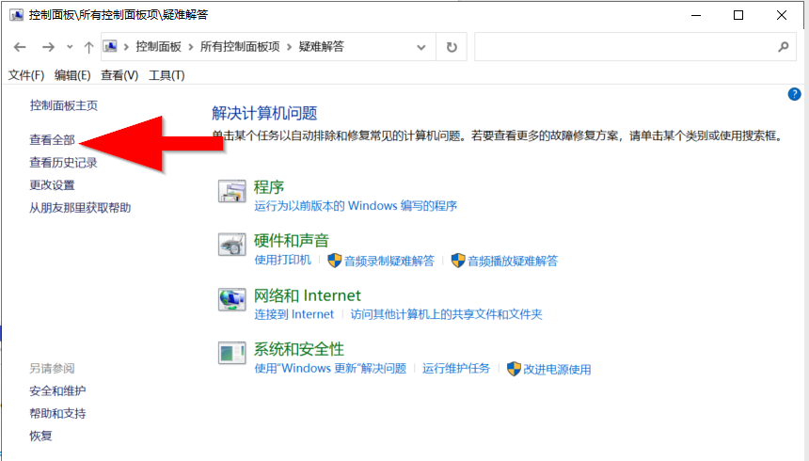Open 安全和维护 link
Screen dimensions: 809x461
[57, 390]
